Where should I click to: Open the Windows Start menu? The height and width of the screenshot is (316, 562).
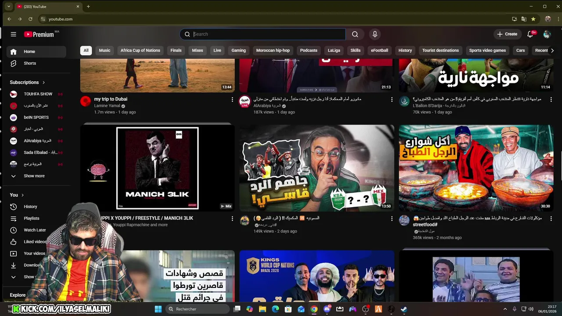click(158, 309)
